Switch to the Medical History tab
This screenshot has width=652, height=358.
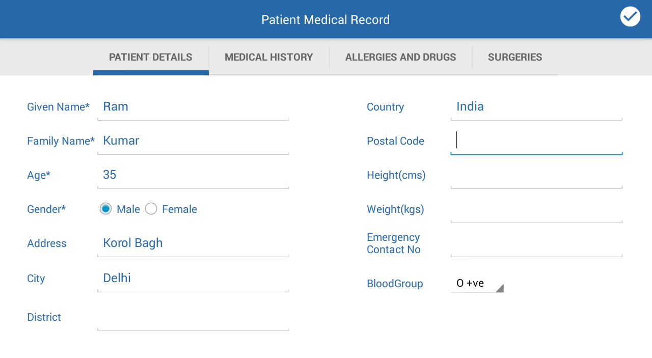click(x=269, y=57)
